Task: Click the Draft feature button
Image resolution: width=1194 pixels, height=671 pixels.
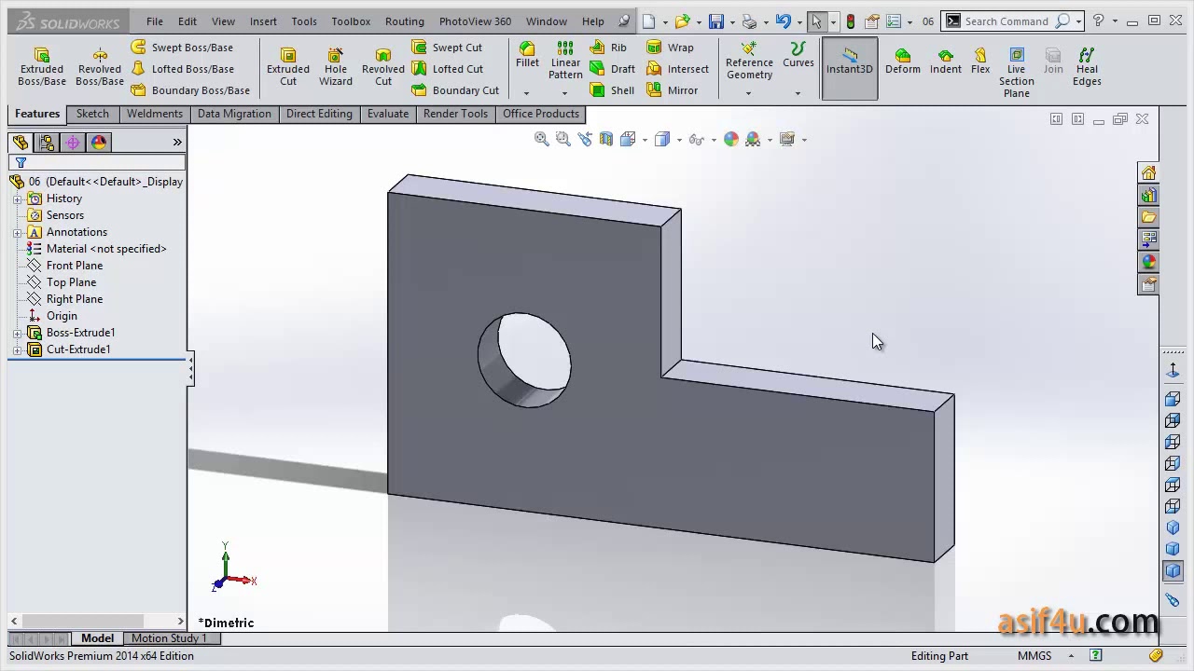Action: (x=613, y=69)
